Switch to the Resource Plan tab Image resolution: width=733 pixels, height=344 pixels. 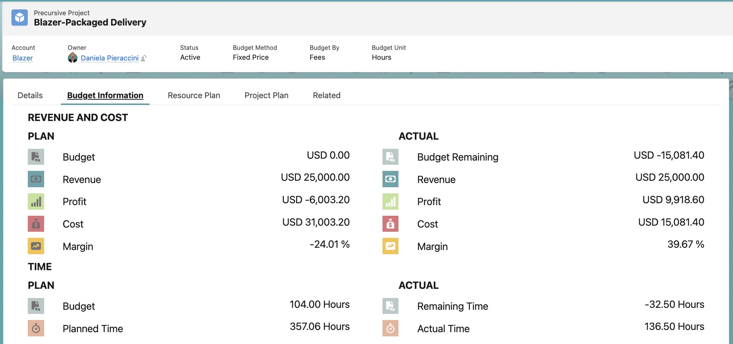click(x=194, y=96)
